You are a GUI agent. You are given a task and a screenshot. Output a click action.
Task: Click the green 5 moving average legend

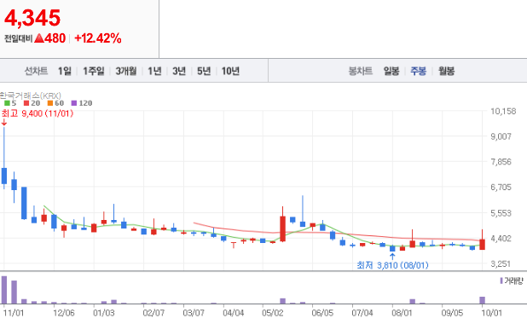[10, 103]
